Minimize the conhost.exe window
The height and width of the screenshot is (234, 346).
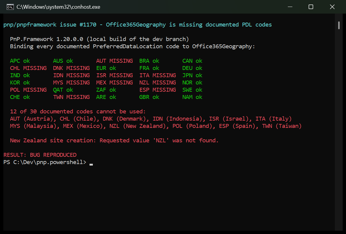click(x=290, y=7)
